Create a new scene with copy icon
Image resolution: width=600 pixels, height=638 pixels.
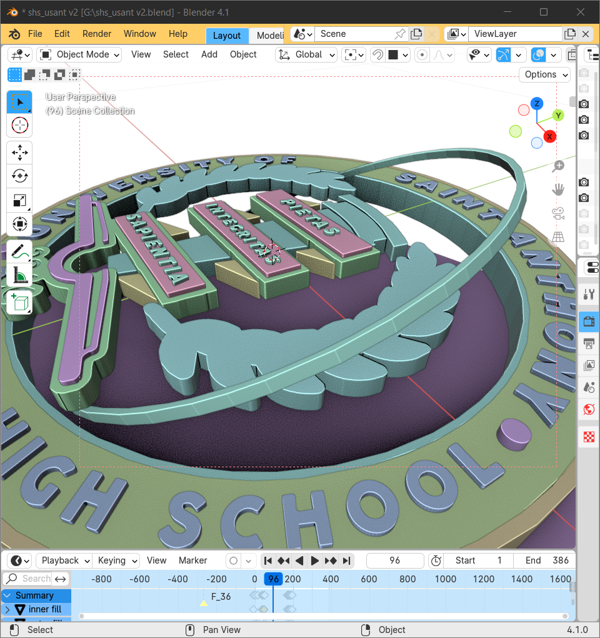pos(416,34)
